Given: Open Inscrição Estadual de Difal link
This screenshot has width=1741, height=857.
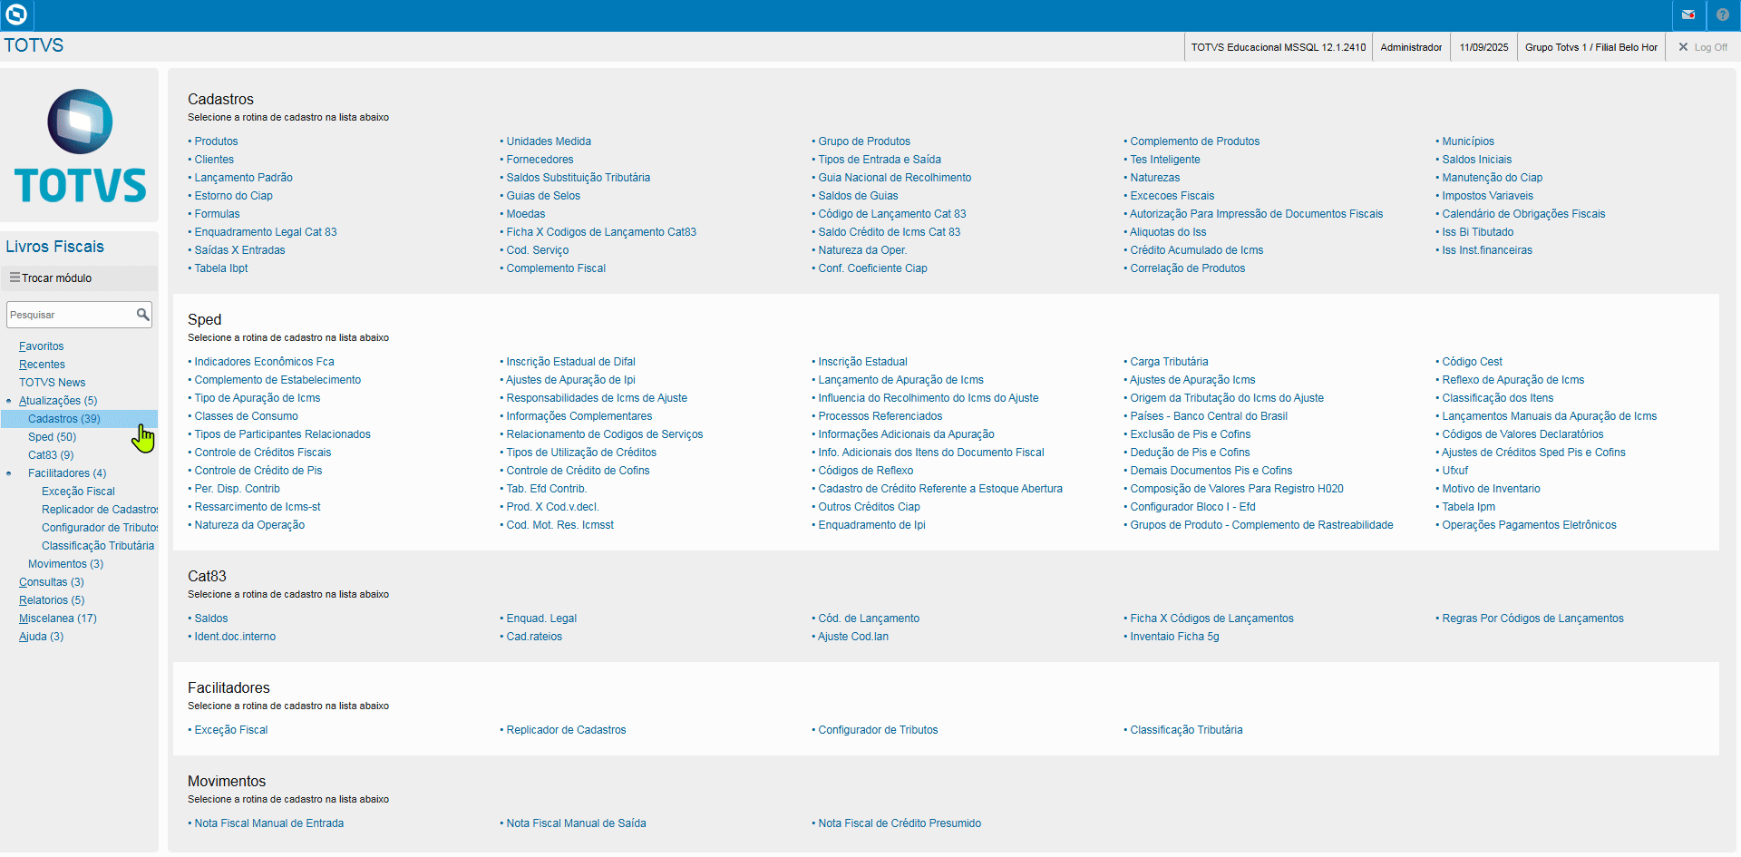Looking at the screenshot, I should click(x=570, y=362).
